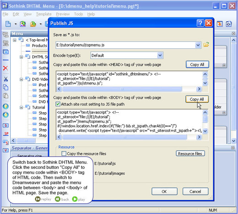Click the move up arrow icon

[5, 106]
